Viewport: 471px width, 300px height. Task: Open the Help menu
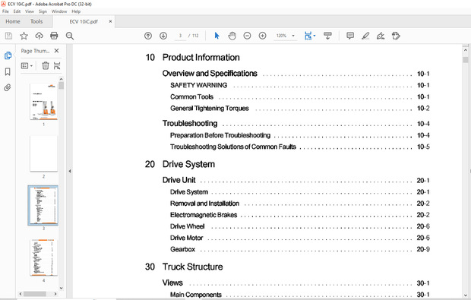[x=76, y=11]
